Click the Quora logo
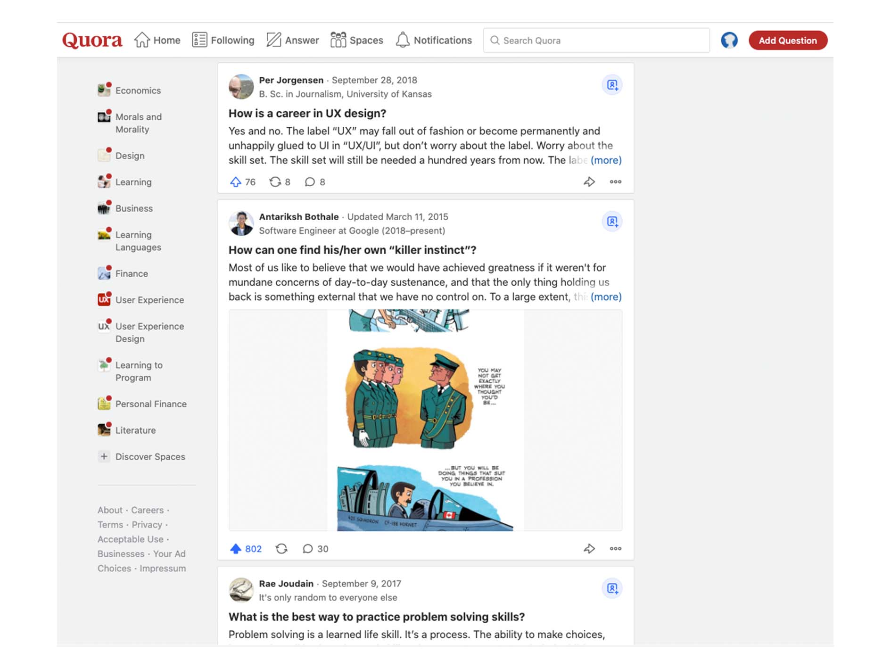This screenshot has height=668, width=891. [x=92, y=40]
